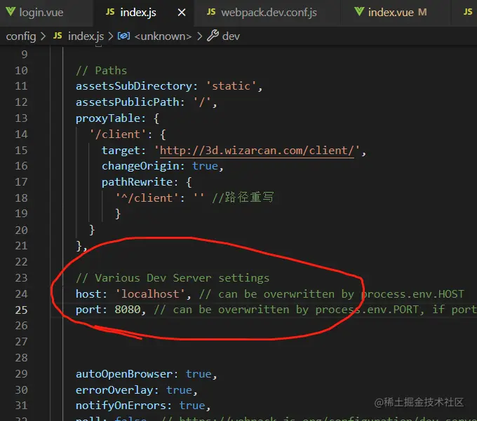Click line number 13 in gutter
This screenshot has width=477, height=421.
pos(21,118)
